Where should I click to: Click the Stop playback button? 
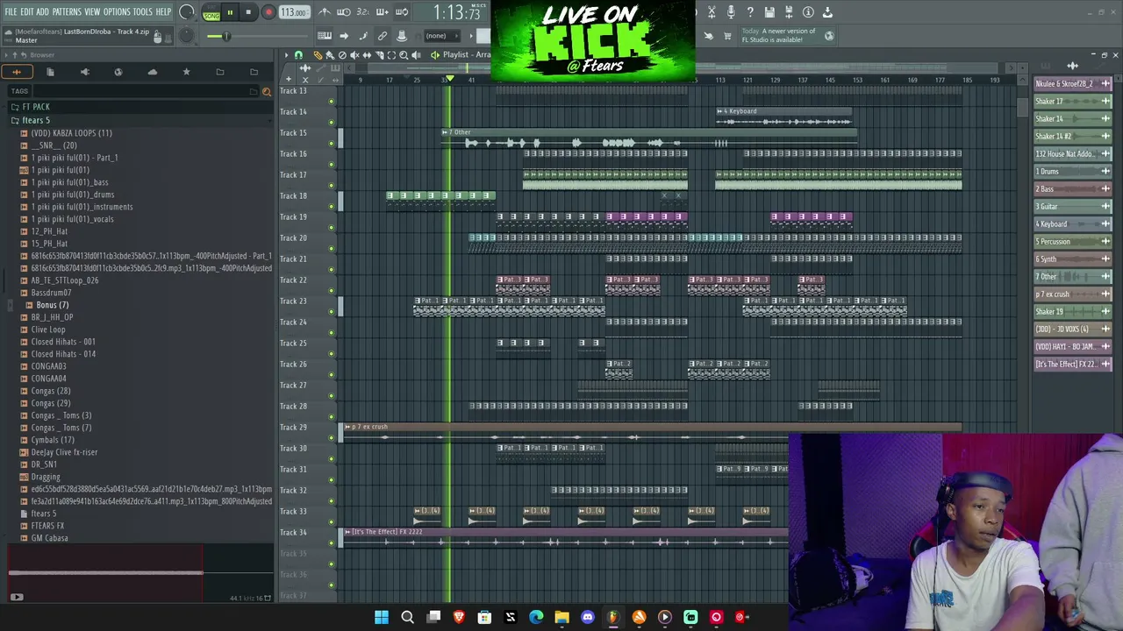(248, 12)
